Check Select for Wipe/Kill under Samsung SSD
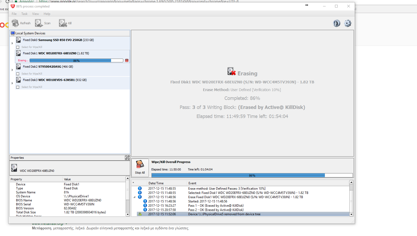Screen dimensions: 417x236 (18, 47)
